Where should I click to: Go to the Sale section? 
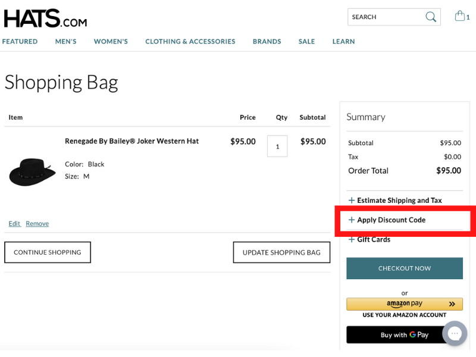click(x=306, y=42)
